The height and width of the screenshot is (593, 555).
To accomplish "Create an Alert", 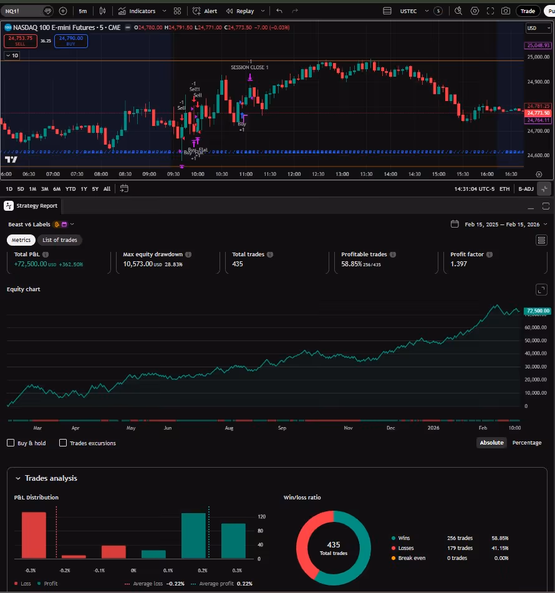I will pos(205,11).
